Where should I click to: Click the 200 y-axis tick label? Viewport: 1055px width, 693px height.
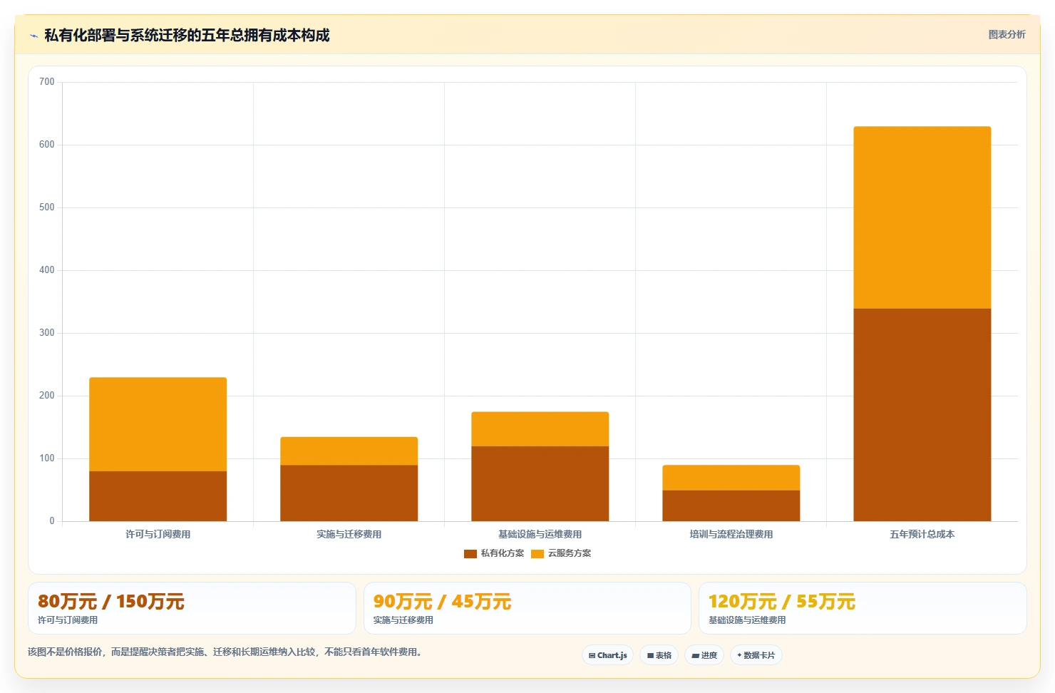pos(47,396)
